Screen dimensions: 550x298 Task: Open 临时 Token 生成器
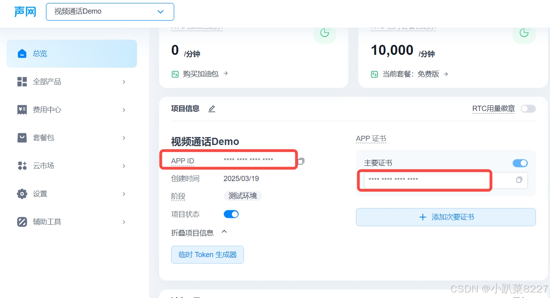coord(207,255)
